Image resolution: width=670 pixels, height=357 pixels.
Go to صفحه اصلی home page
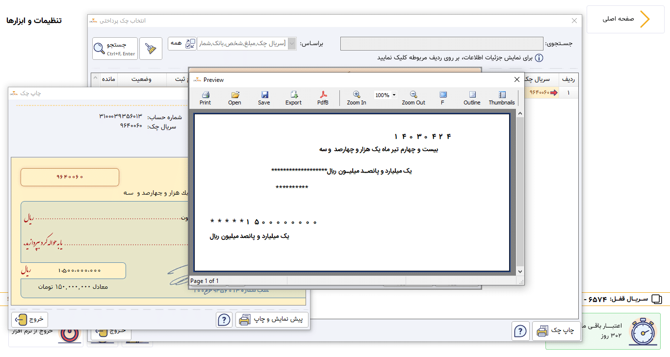(625, 19)
